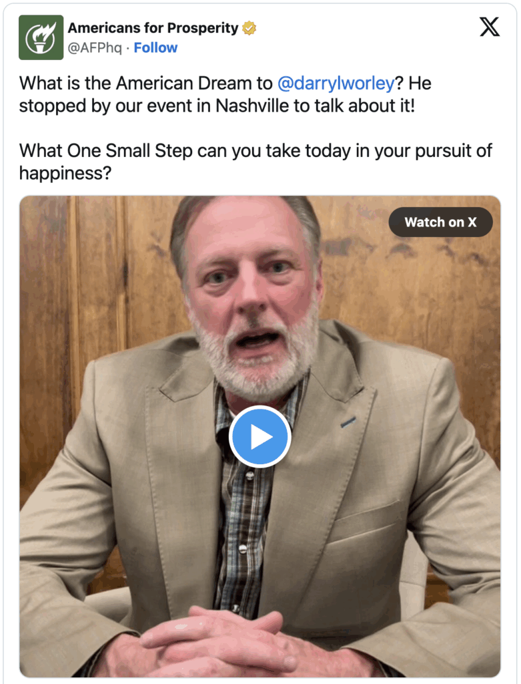Play the embedded video
The image size is (521, 684).
tap(260, 437)
